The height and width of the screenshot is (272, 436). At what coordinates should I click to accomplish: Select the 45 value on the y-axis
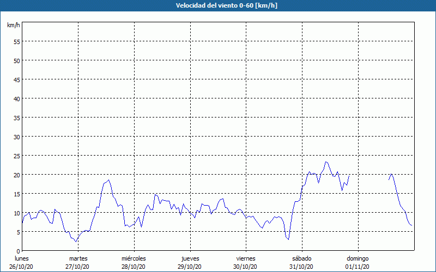17,79
